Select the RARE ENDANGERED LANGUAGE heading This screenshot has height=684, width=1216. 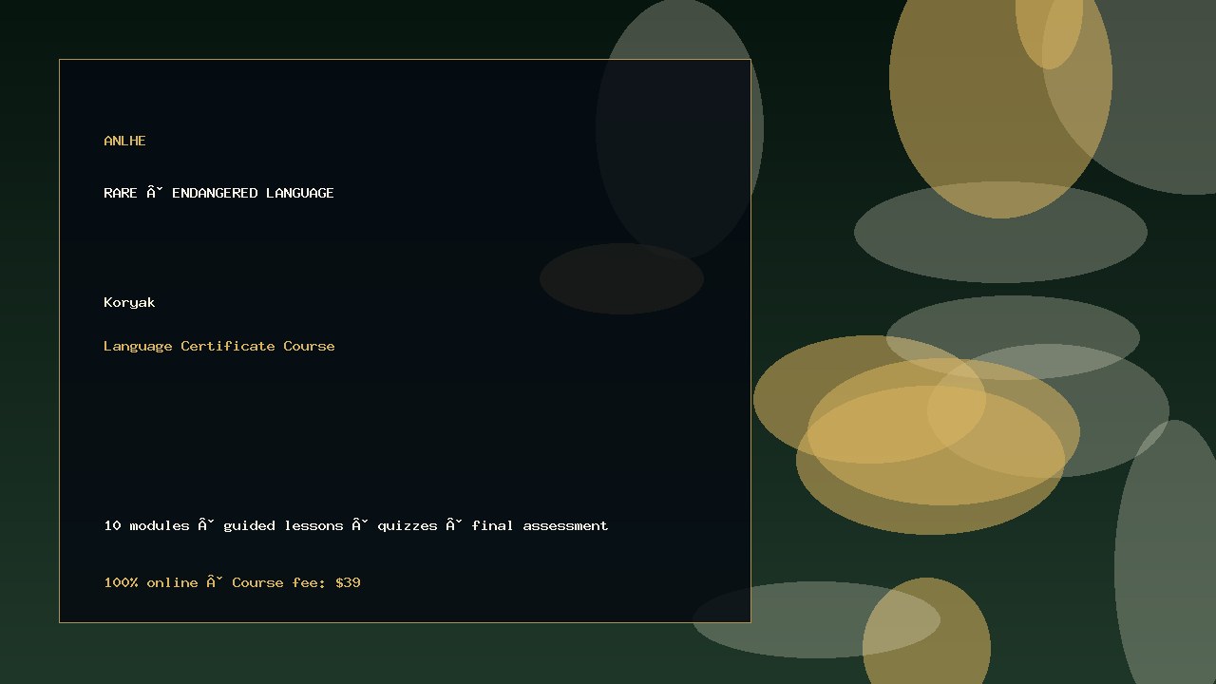coord(218,193)
